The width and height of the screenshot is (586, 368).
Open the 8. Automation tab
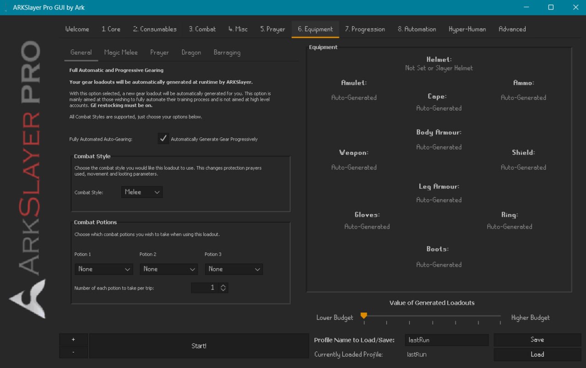[417, 29]
